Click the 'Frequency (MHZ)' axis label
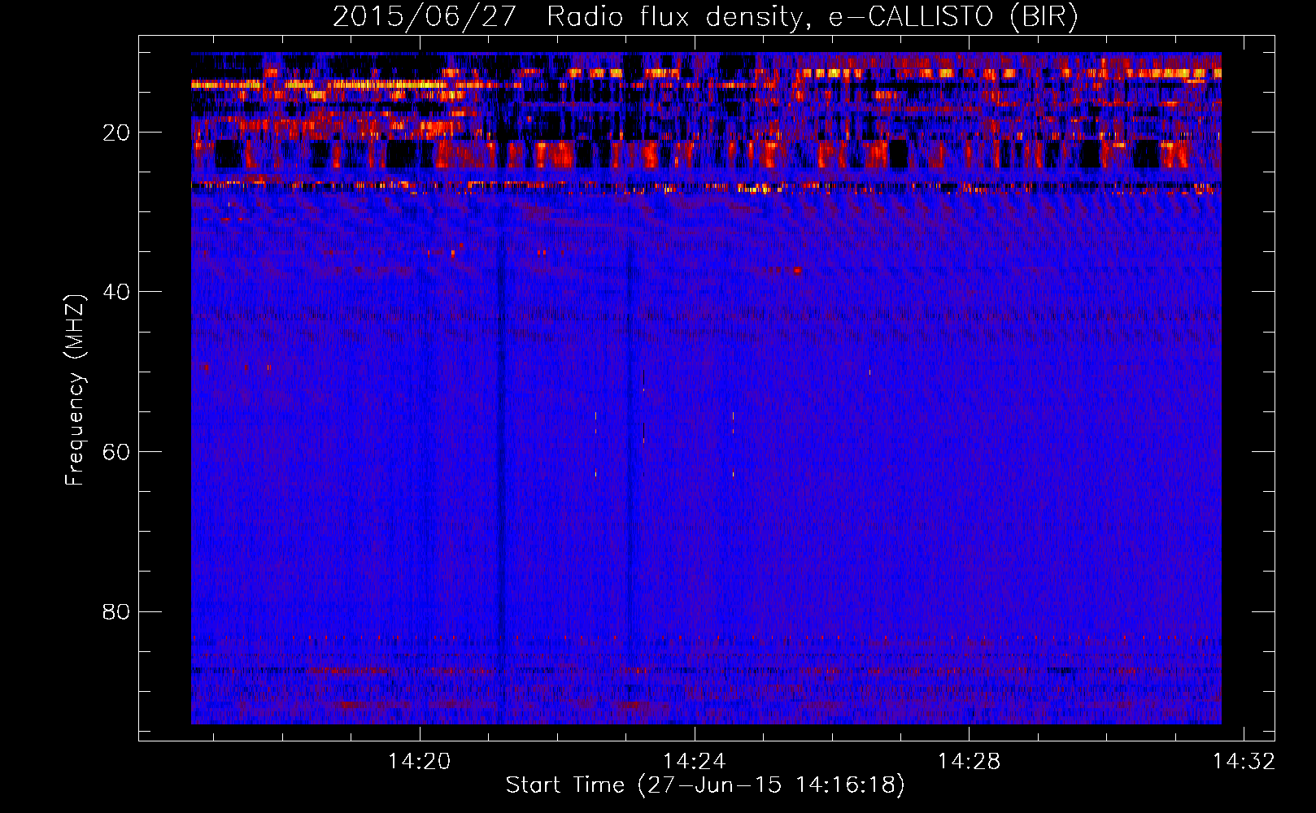The image size is (1316, 813). (75, 389)
